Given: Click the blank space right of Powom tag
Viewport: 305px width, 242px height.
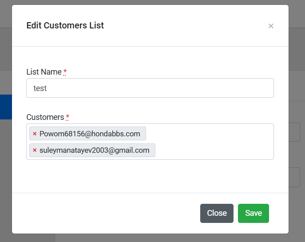Looking at the screenshot, I should [209, 134].
